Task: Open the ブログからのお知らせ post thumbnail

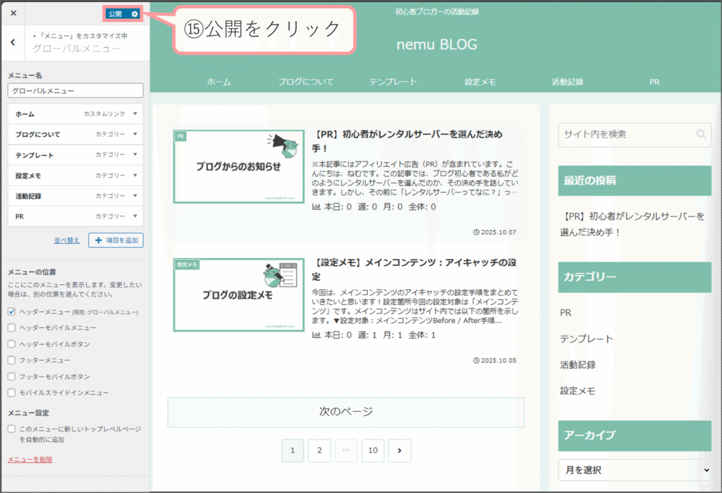Action: 238,166
